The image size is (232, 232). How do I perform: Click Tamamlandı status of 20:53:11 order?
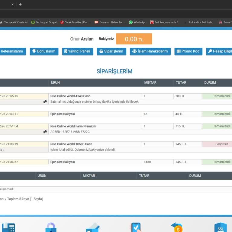point(217,114)
